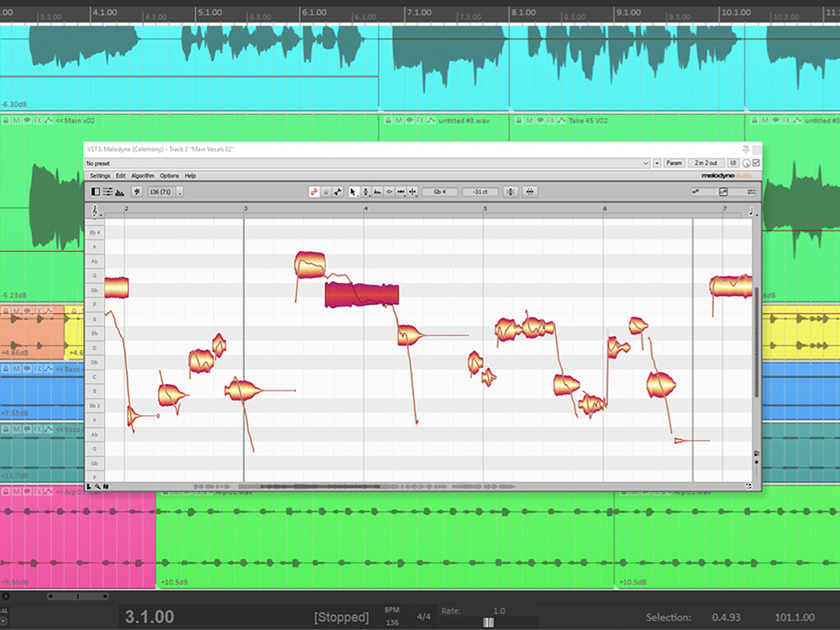The image size is (840, 630).
Task: Click the Param button
Action: click(x=675, y=162)
